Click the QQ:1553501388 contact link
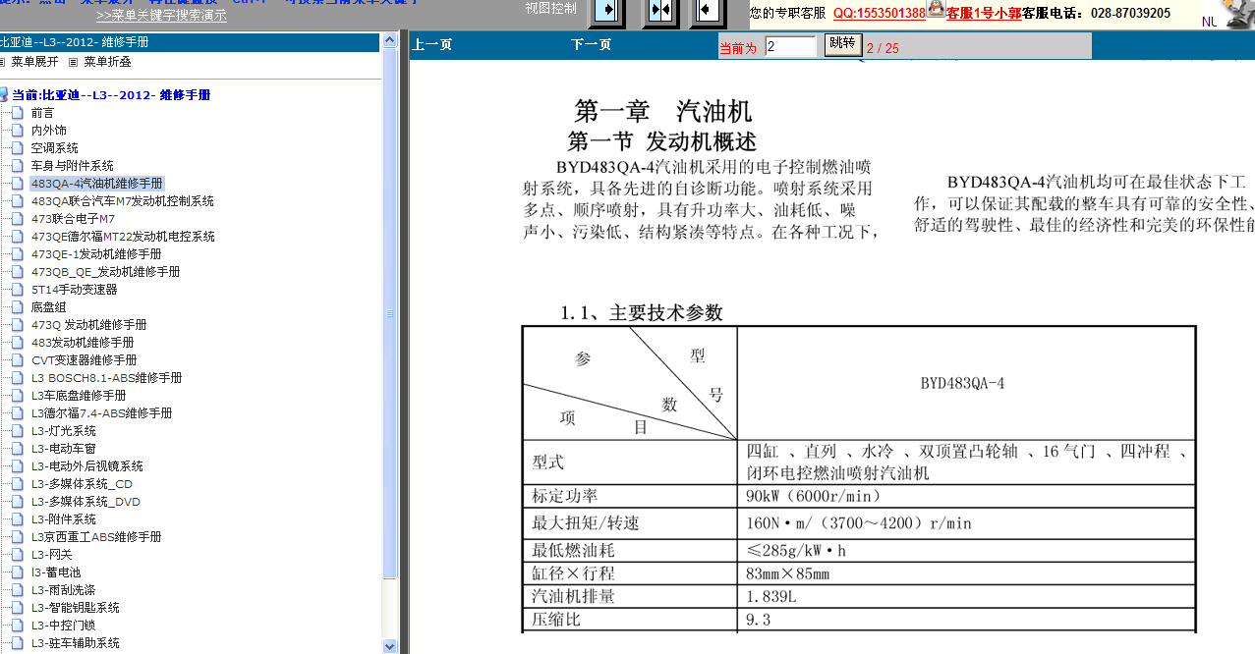 click(x=880, y=13)
